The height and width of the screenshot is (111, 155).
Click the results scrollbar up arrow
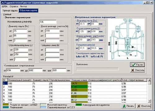[x=149, y=80]
